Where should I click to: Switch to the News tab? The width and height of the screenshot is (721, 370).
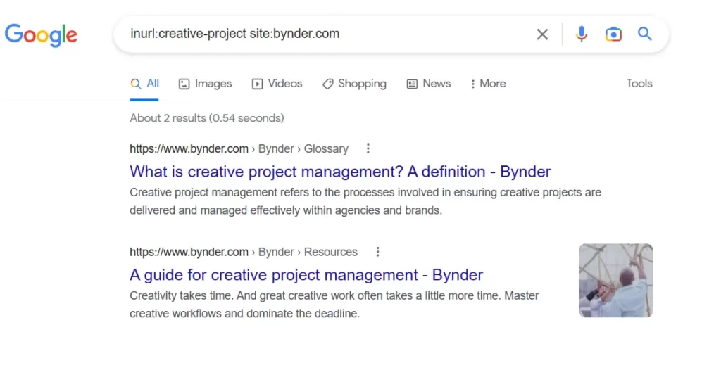tap(429, 84)
